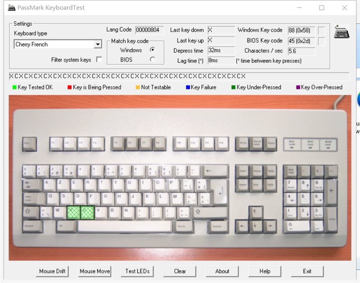Click the Depress time value 32ms
This screenshot has width=360, height=283.
[221, 50]
